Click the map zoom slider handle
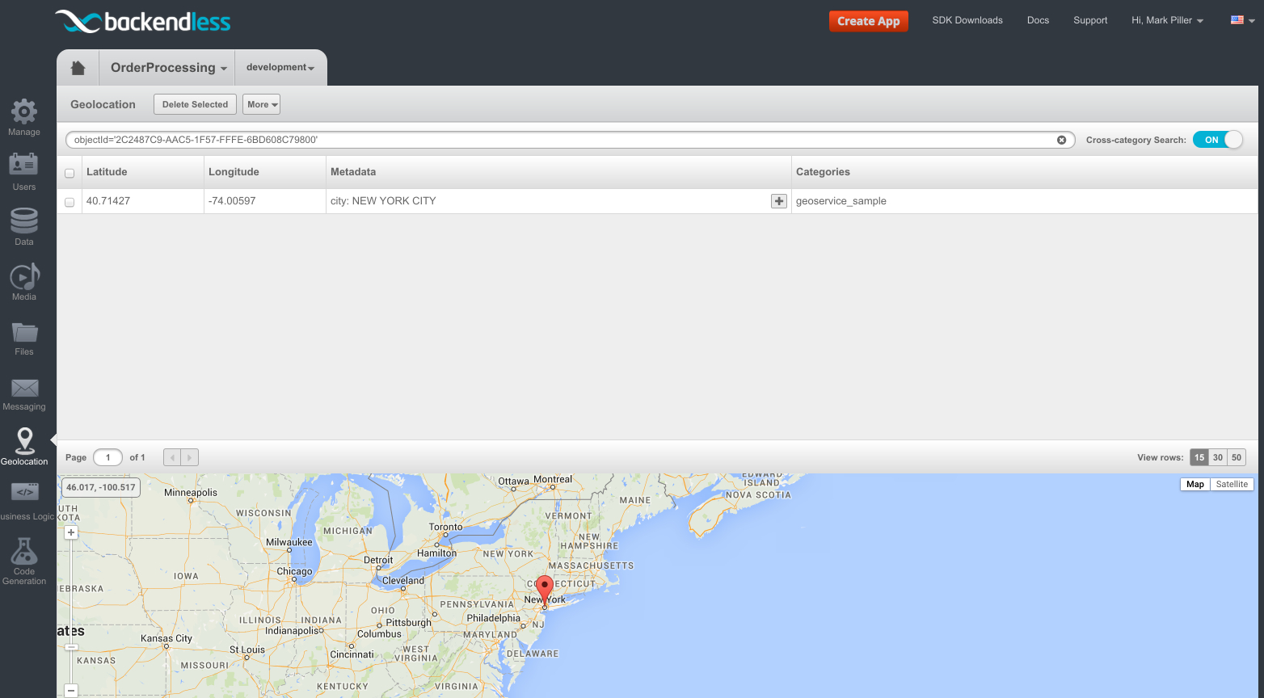 tap(71, 647)
